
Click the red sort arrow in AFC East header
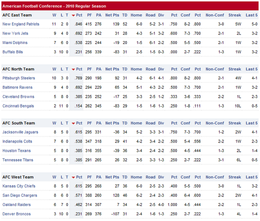click(x=73, y=15)
